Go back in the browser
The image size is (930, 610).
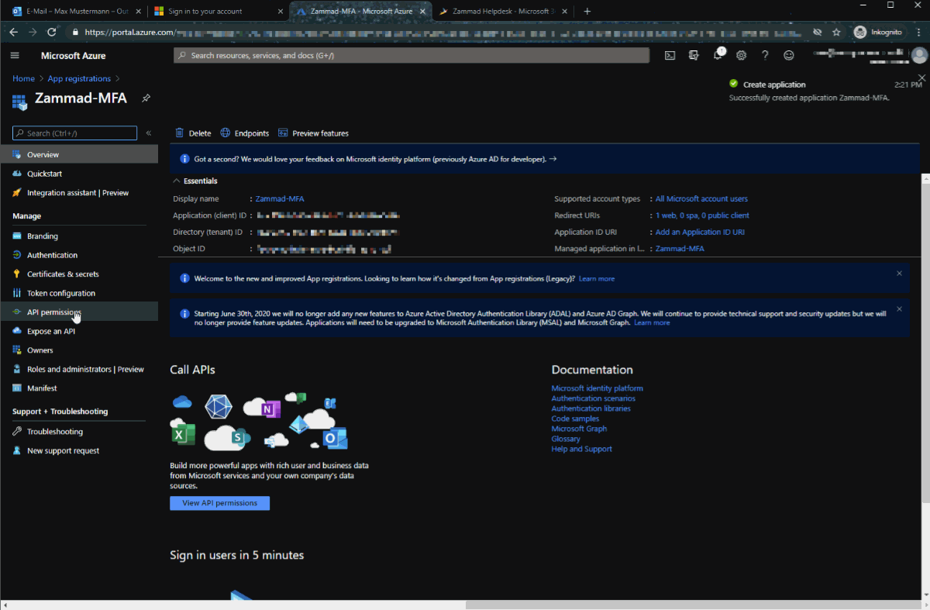click(13, 32)
